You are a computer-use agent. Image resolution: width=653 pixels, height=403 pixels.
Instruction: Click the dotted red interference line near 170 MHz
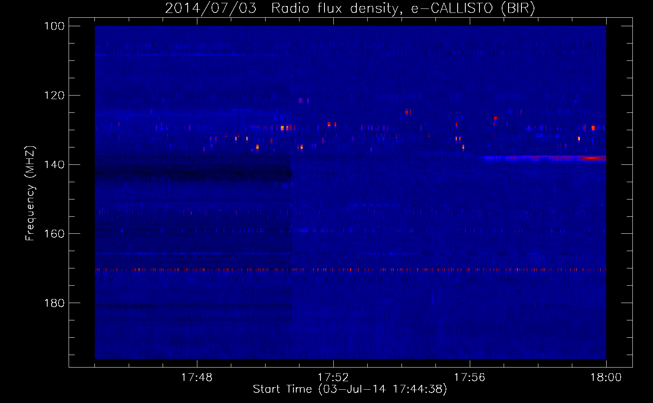pos(350,270)
